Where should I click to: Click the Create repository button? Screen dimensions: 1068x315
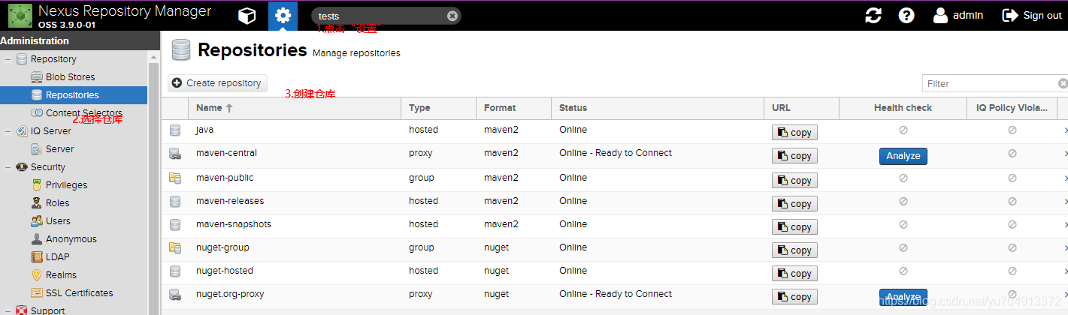click(x=217, y=83)
